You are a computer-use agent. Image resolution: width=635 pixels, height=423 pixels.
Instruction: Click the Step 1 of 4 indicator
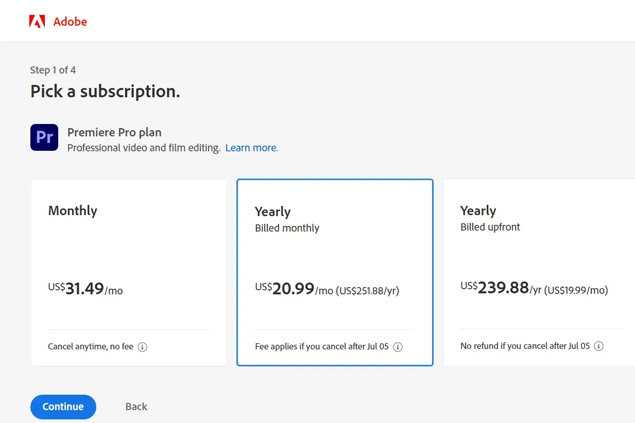53,70
